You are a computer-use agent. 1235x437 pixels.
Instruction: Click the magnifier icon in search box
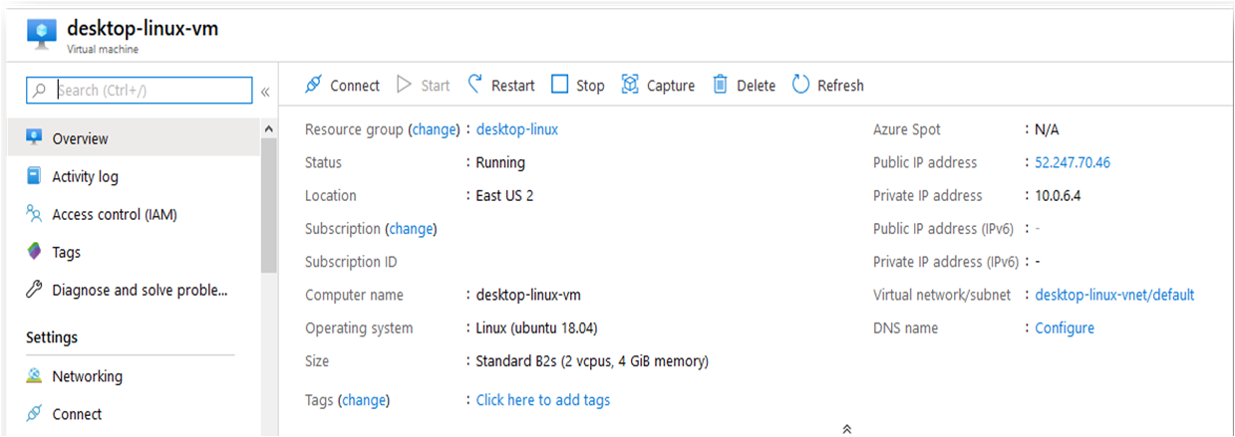coord(40,91)
